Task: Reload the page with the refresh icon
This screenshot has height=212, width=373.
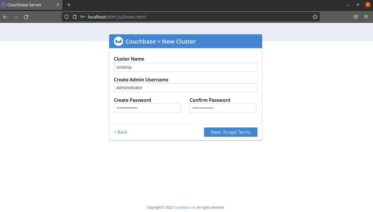Action: pos(26,17)
